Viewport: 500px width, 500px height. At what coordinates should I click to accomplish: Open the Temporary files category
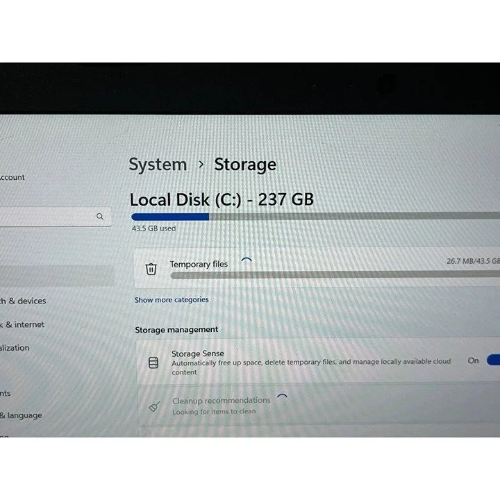coord(317,268)
